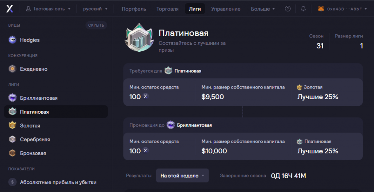Click the dYdX logo icon
Image resolution: width=374 pixels, height=192 pixels.
[x=9, y=9]
